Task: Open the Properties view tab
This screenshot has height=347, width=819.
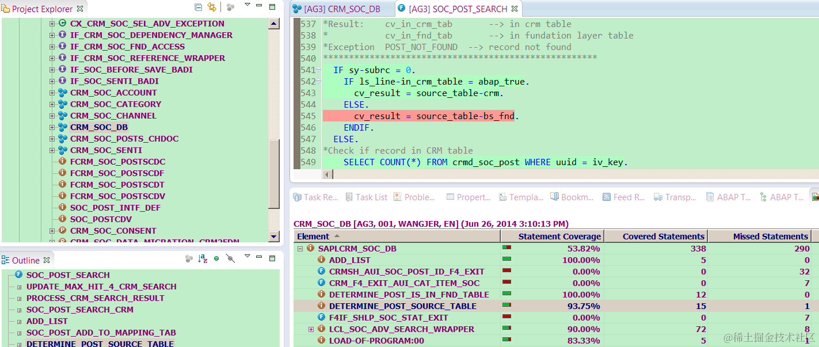Action: [468, 197]
